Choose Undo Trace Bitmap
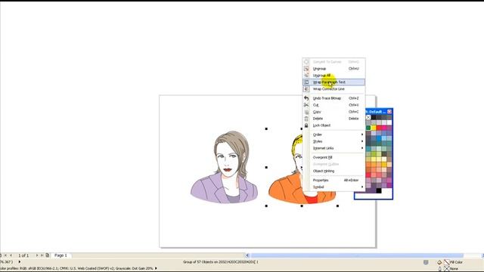Image resolution: width=484 pixels, height=272 pixels. pos(334,98)
